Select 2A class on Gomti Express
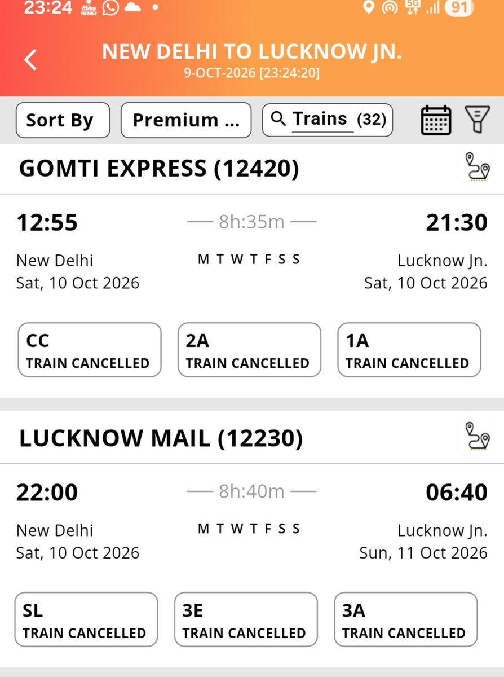 pos(249,350)
